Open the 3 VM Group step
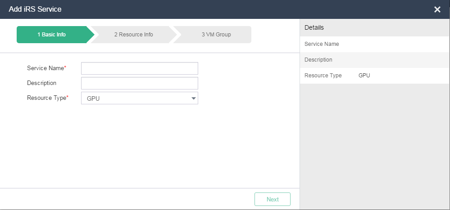Screen dimensions: 450x210 216,35
